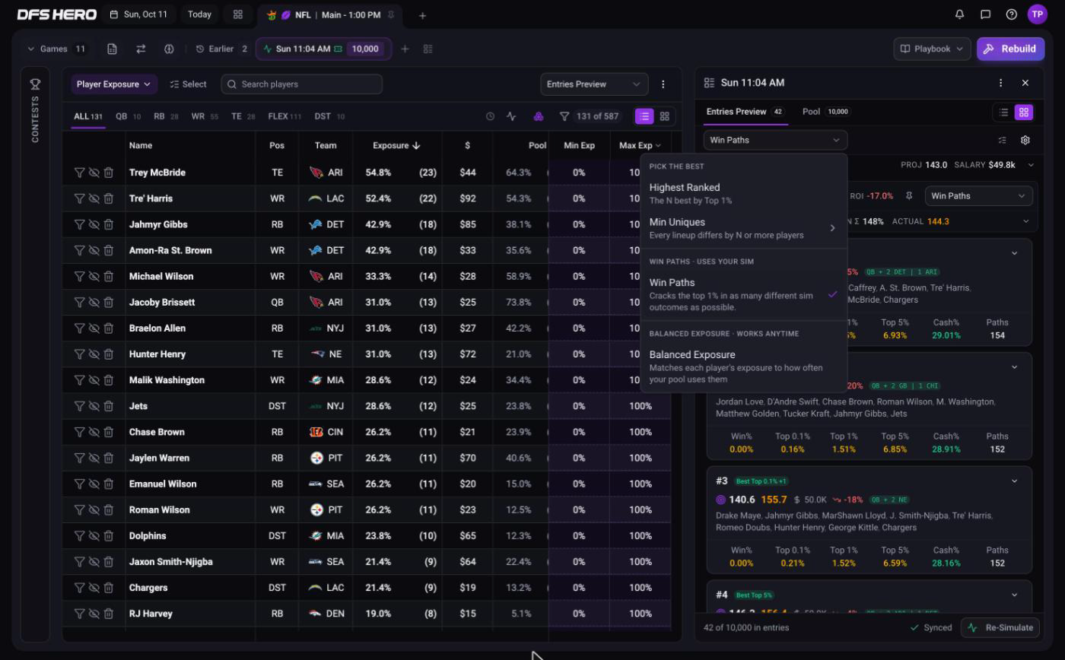This screenshot has width=1065, height=660.
Task: Click the Today button
Action: pyautogui.click(x=199, y=14)
